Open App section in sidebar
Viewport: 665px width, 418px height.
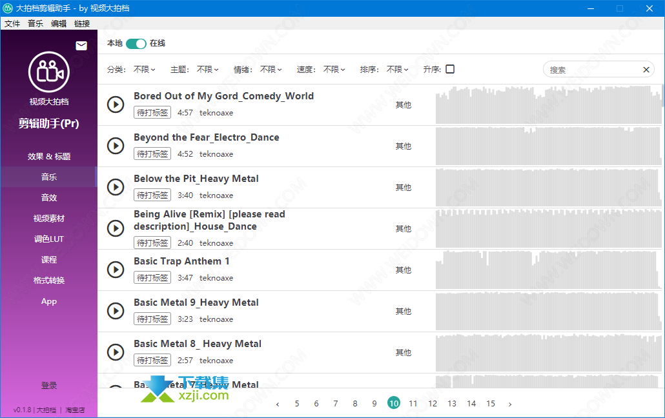[49, 301]
